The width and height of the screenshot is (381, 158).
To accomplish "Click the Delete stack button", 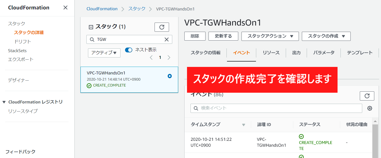I will (195, 36).
